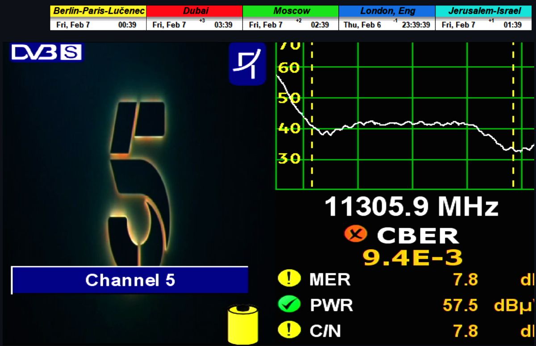536x346 pixels.
Task: Click the yellow MER warning icon
Action: coord(289,279)
